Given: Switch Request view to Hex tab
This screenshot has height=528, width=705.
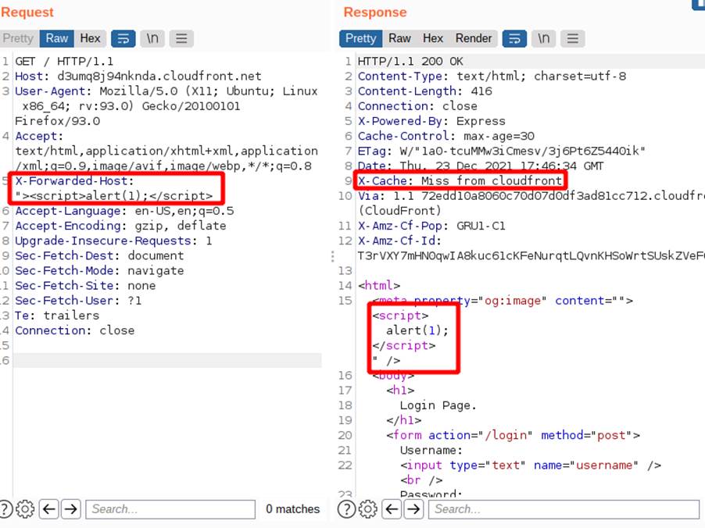Looking at the screenshot, I should [x=90, y=38].
